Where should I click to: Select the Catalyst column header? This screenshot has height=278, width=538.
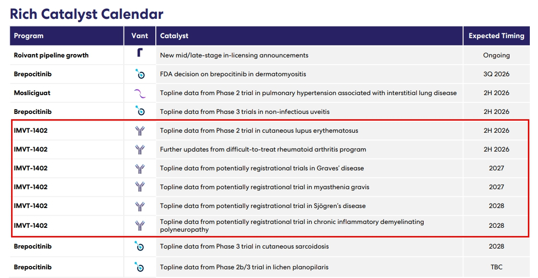(309, 36)
